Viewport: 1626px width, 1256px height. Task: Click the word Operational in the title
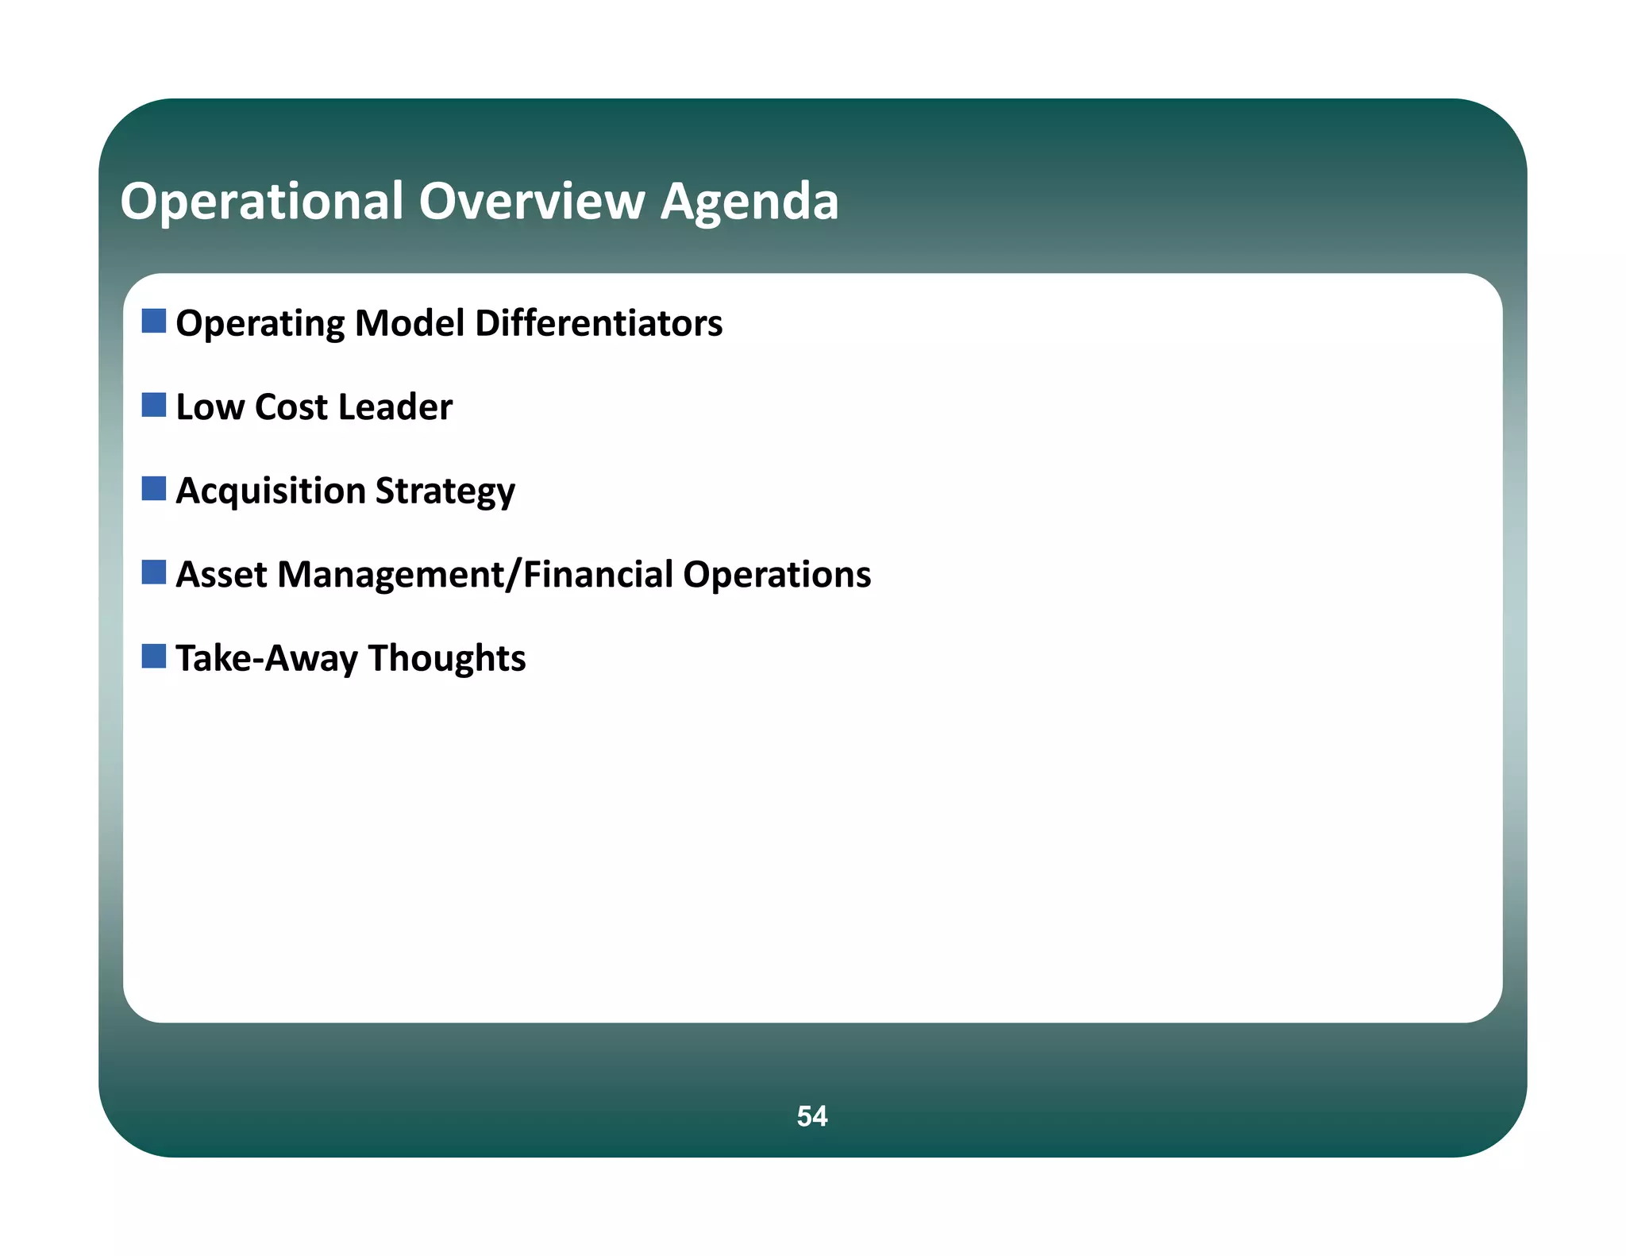point(262,201)
